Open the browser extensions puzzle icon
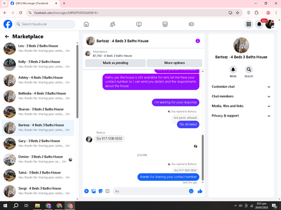This screenshot has width=281, height=210. pyautogui.click(x=256, y=13)
